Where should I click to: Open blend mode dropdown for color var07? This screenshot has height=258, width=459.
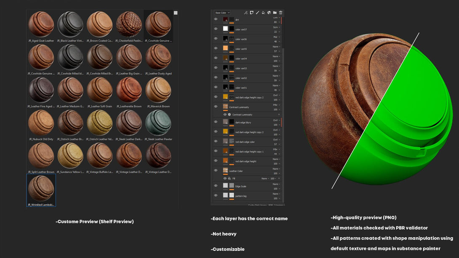coord(277,27)
